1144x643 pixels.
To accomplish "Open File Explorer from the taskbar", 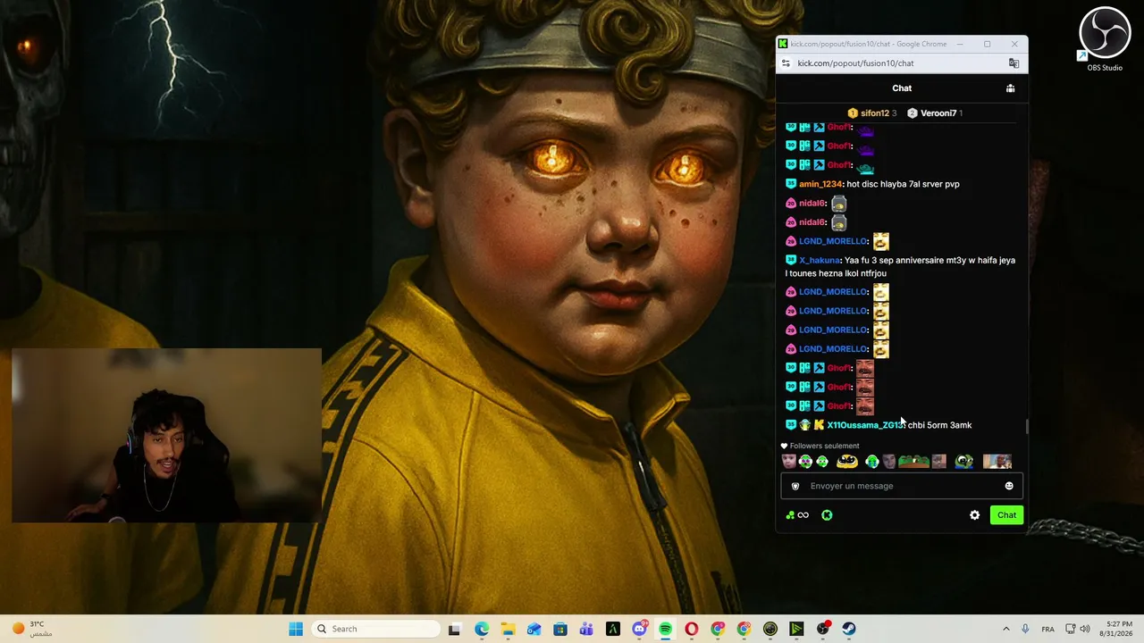I will pos(508,629).
